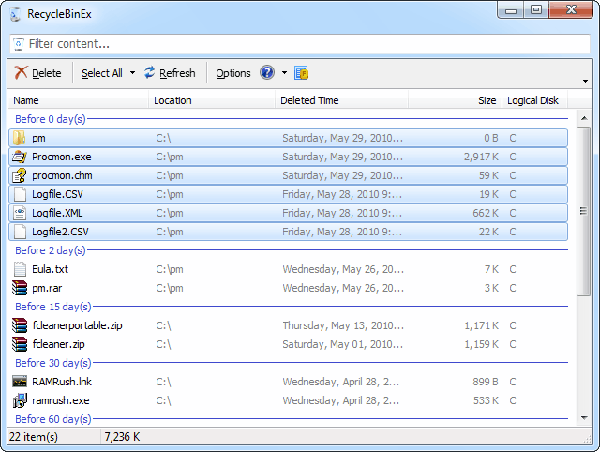The height and width of the screenshot is (452, 600).
Task: Click into the Filter content field
Action: [300, 44]
